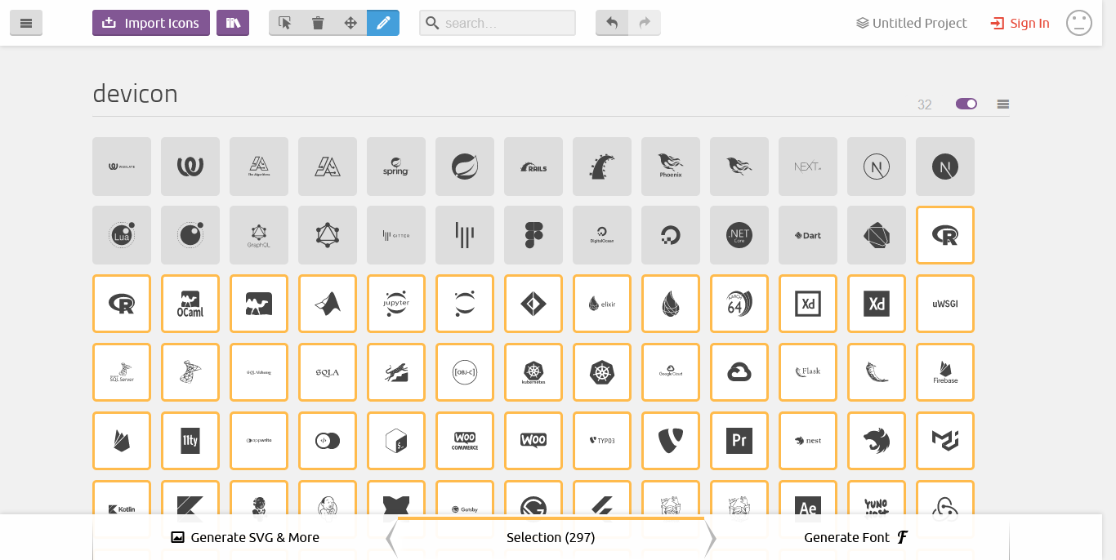Deselect the OCaml wordmark icon
Image resolution: width=1116 pixels, height=560 pixels.
click(x=190, y=304)
